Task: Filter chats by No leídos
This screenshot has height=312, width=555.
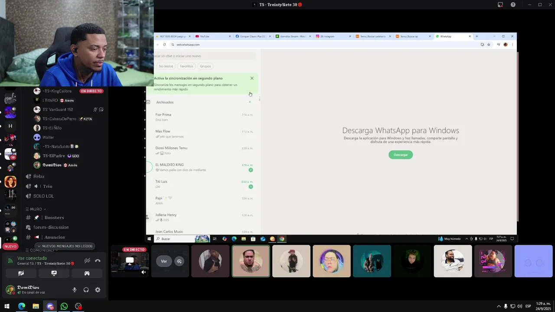Action: [x=166, y=66]
